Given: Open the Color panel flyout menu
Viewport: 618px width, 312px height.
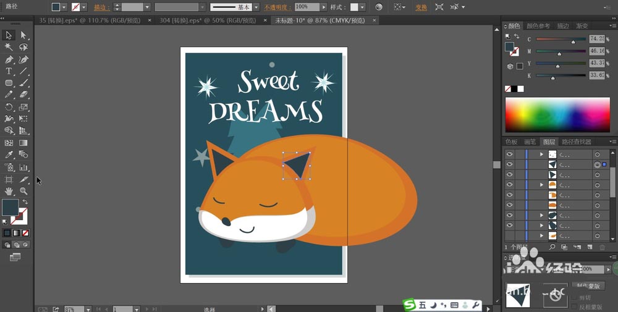Looking at the screenshot, I should [612, 26].
